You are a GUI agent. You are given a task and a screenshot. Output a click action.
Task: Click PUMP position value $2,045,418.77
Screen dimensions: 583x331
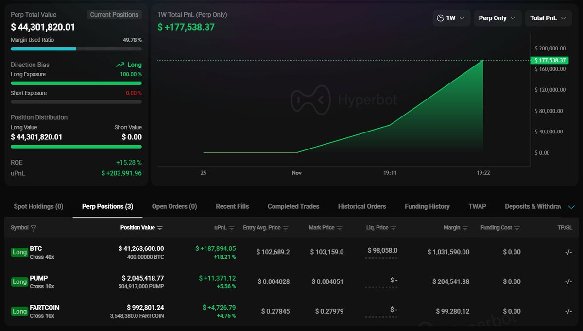pos(143,278)
